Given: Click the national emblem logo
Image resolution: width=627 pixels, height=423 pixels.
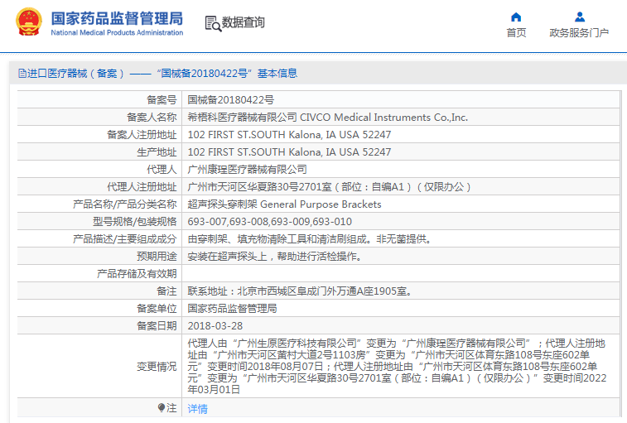Looking at the screenshot, I should click(x=29, y=22).
